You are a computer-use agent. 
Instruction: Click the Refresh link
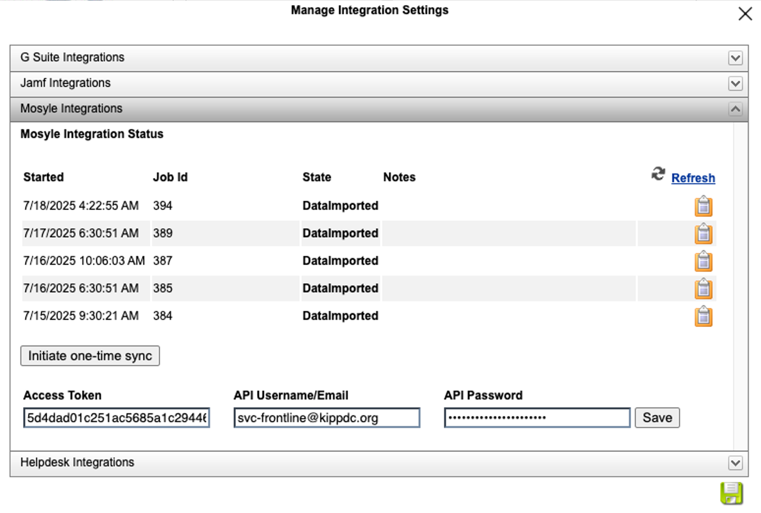(x=693, y=178)
